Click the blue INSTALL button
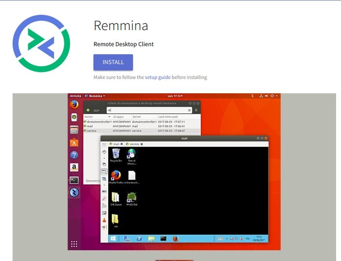341x261 pixels. tap(113, 62)
